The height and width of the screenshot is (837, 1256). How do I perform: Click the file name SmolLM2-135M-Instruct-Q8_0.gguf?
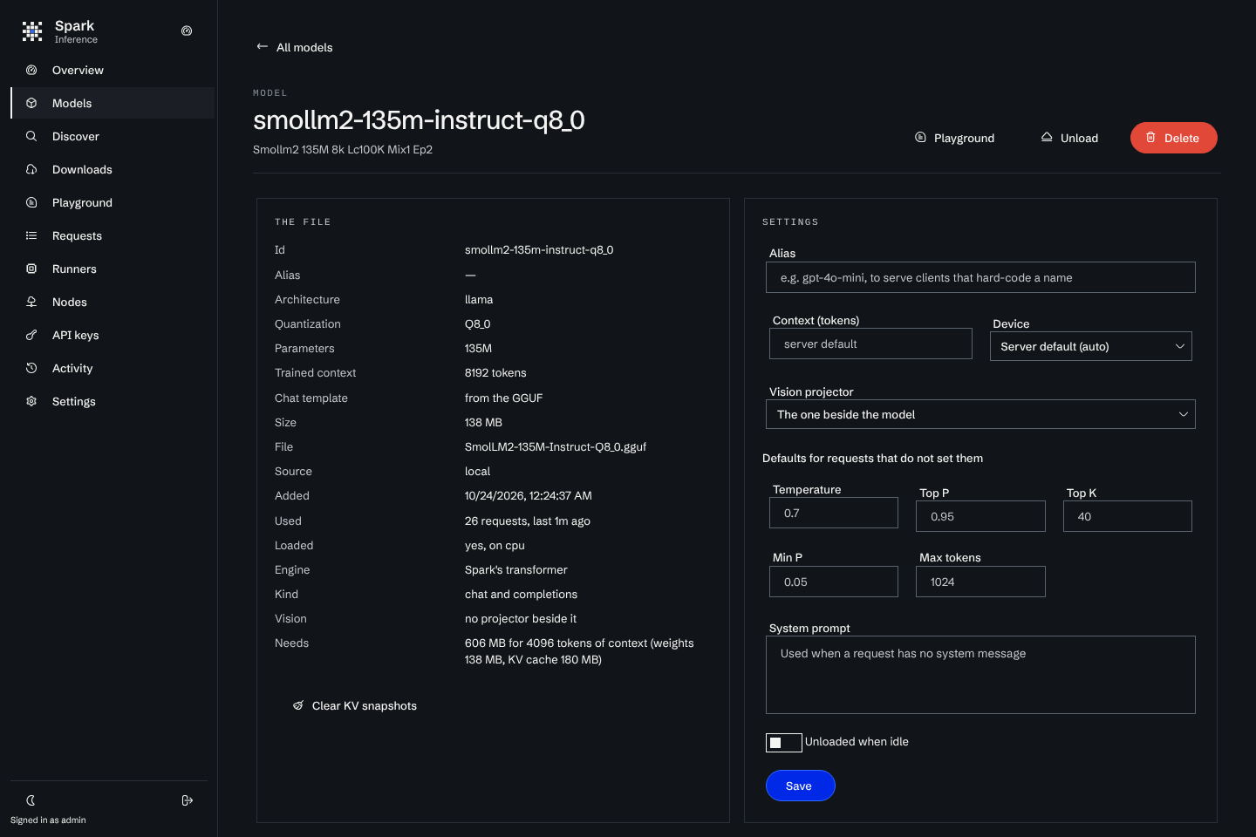click(556, 446)
